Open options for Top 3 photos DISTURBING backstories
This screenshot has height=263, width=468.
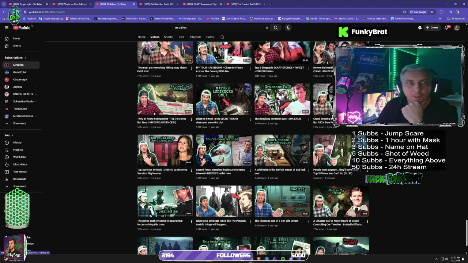coord(191,170)
